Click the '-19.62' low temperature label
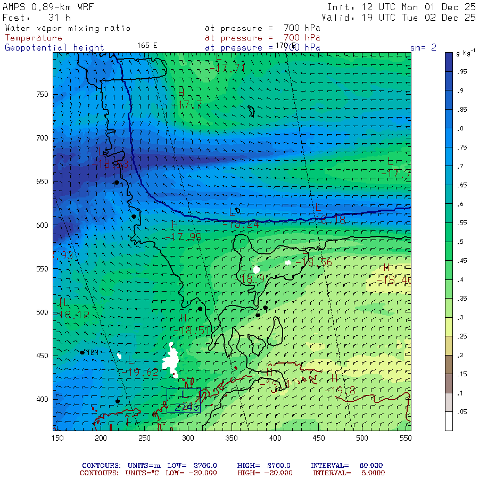Screen dimensions: 479x479 point(140,372)
